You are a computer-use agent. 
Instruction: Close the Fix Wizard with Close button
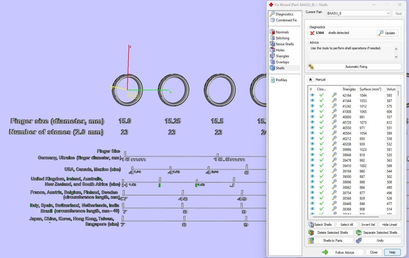point(374,252)
